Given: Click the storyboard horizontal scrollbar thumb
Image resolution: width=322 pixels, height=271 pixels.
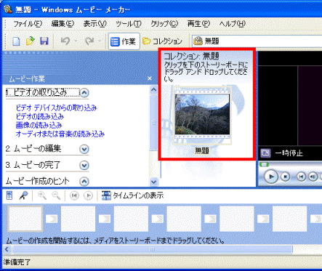Looking at the screenshot, I should [x=153, y=249].
